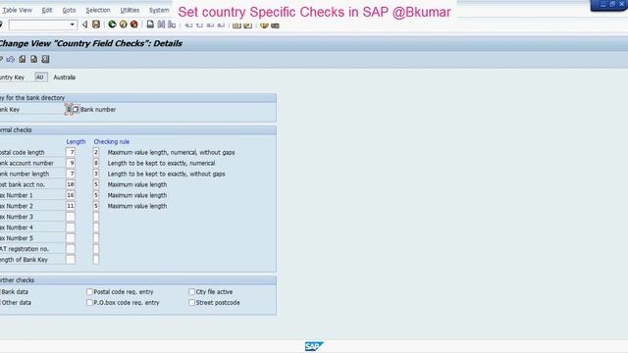Click the 'Checking rule' column header
The image size is (628, 353).
point(112,141)
